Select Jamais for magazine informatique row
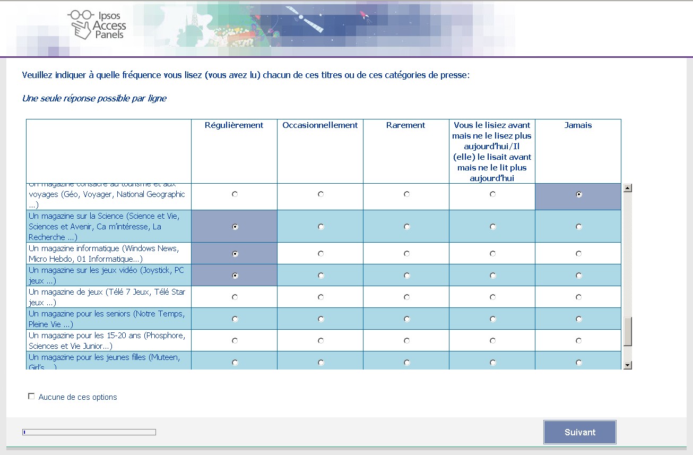This screenshot has height=455, width=693. (578, 254)
